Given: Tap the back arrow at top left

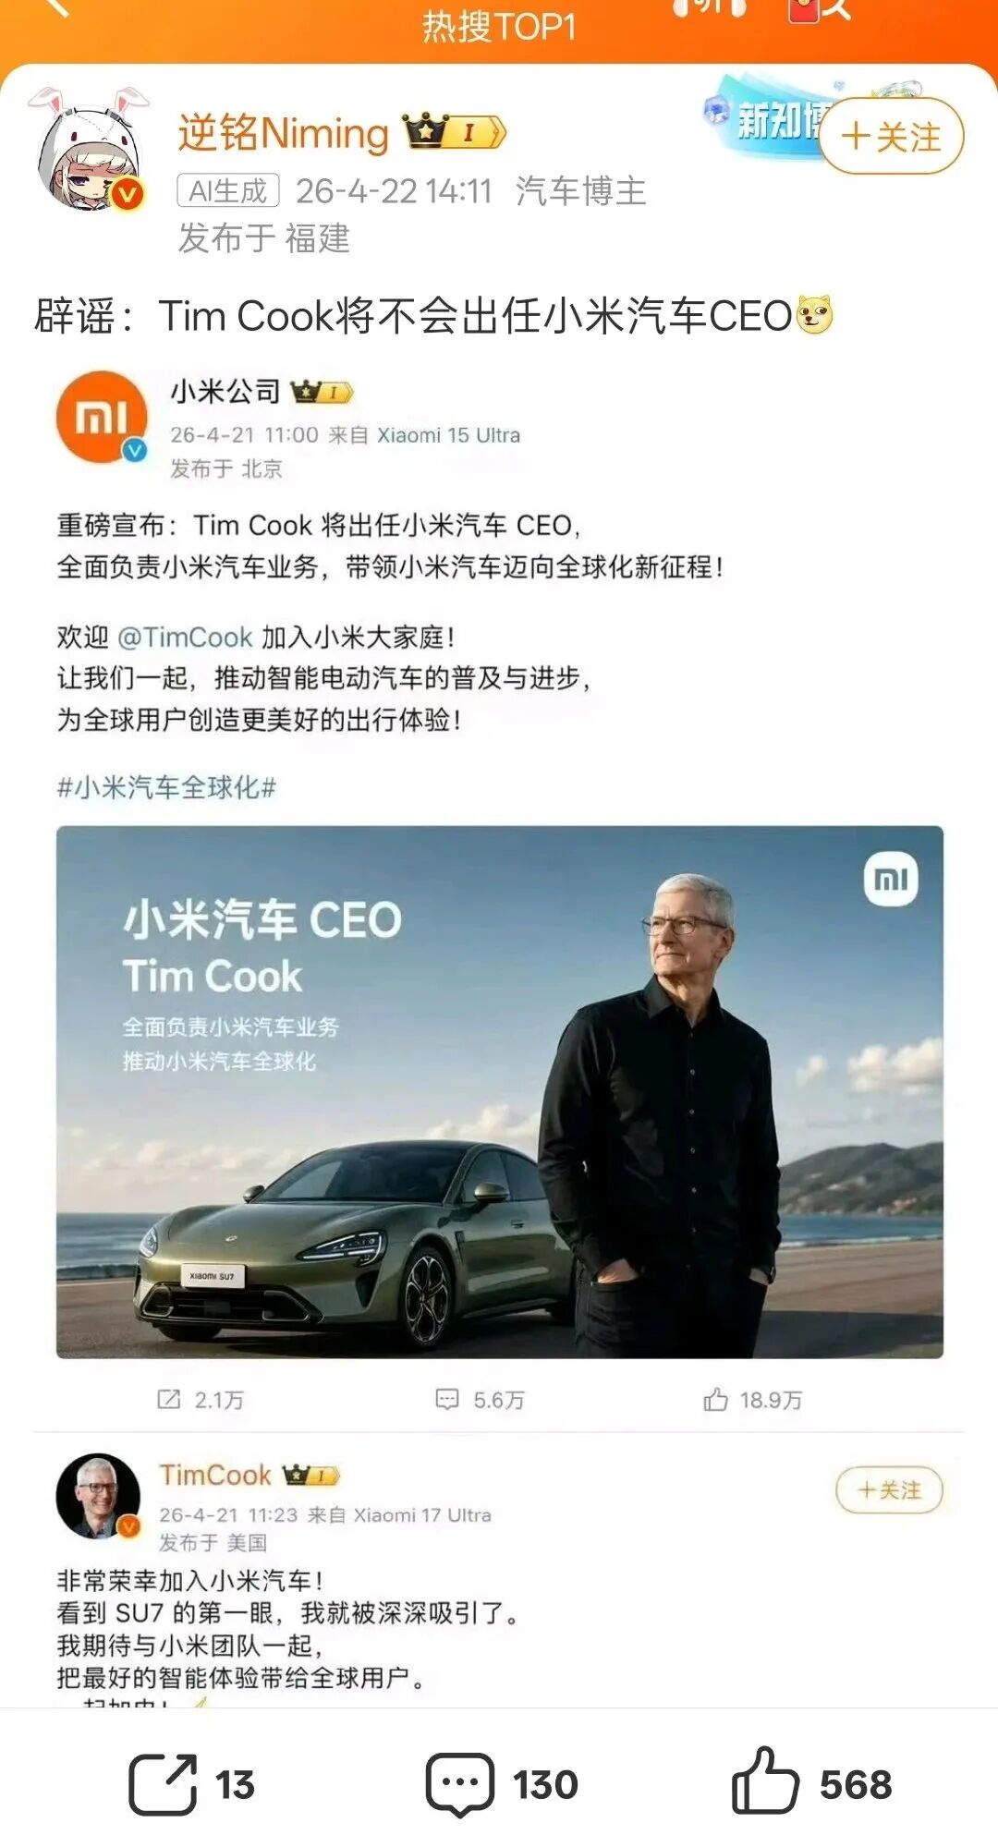Looking at the screenshot, I should click(x=55, y=7).
